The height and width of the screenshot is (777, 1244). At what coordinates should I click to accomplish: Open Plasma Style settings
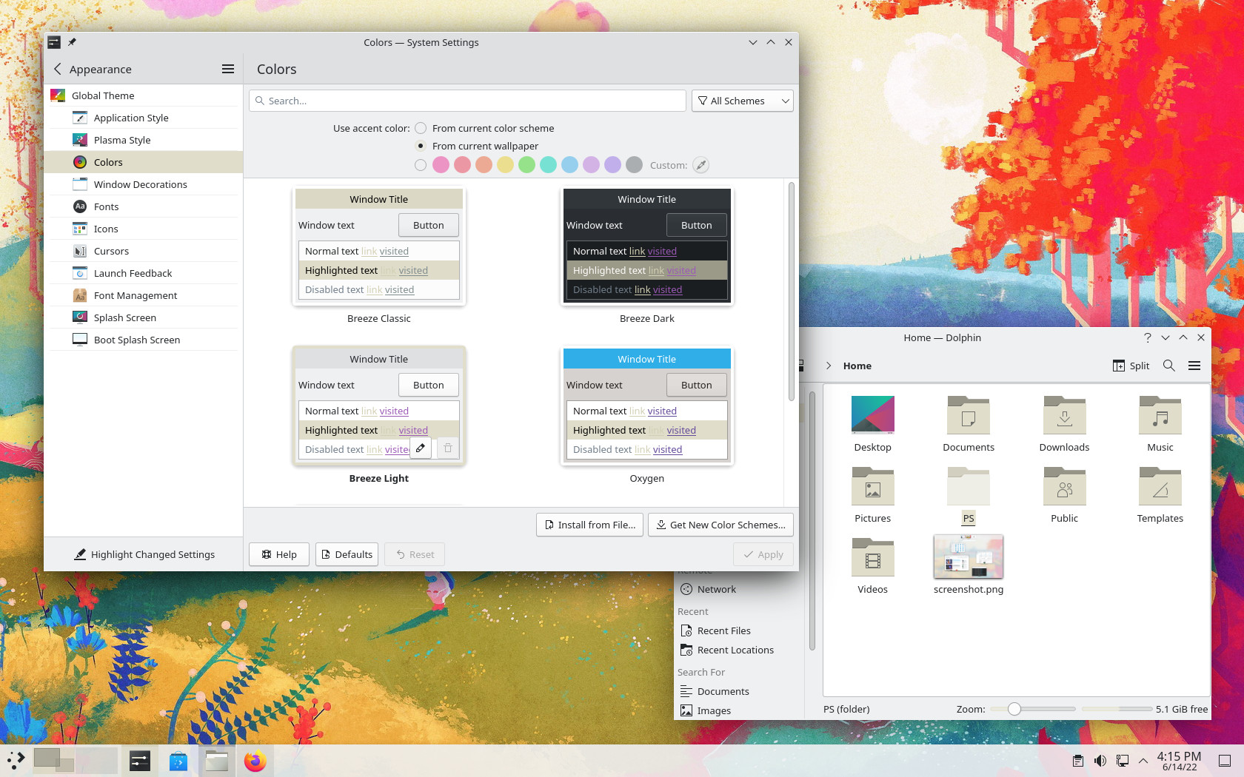coord(144,140)
